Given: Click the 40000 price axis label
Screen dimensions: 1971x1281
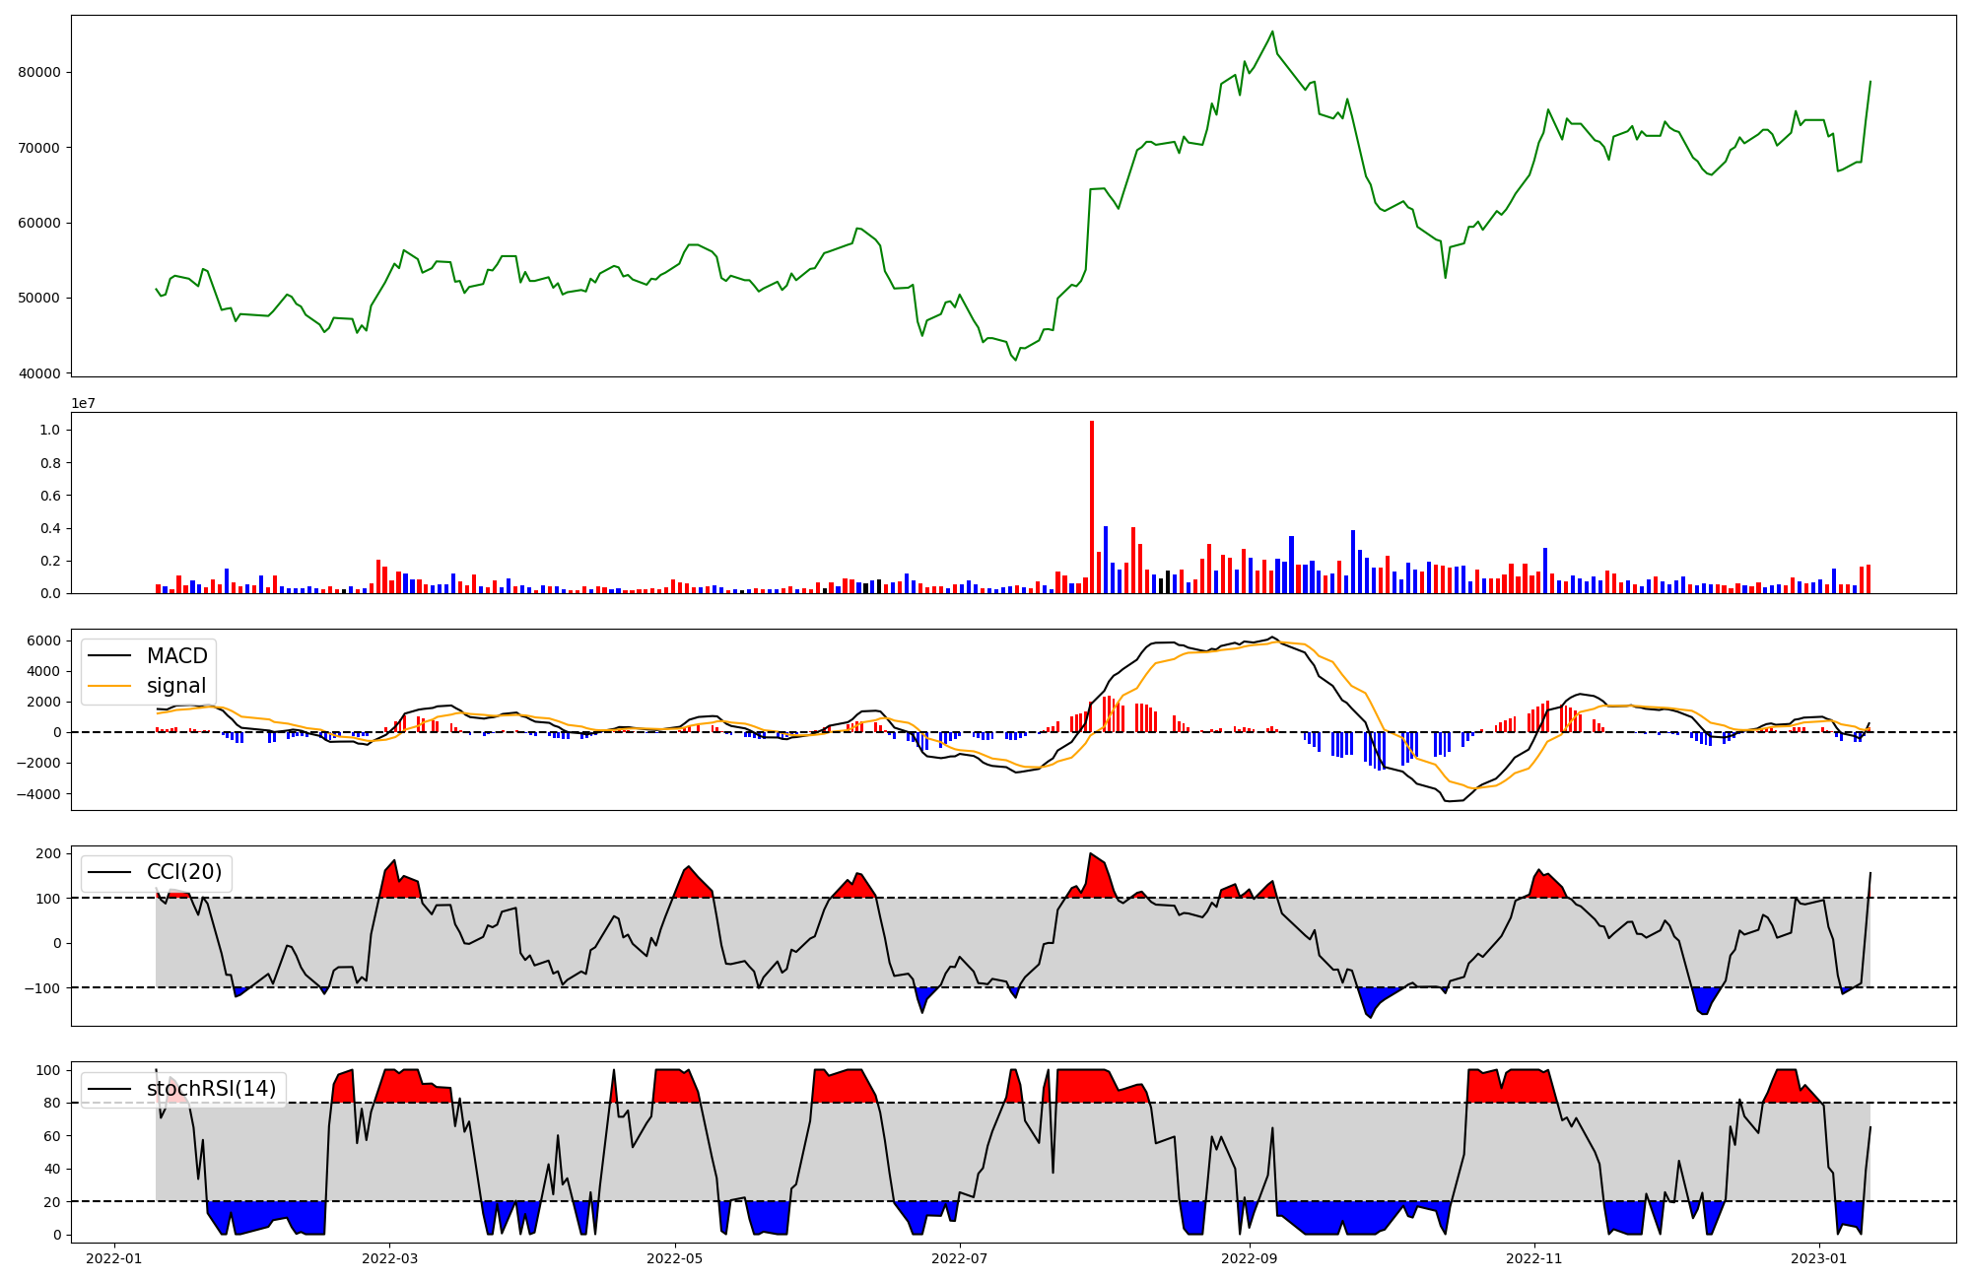Looking at the screenshot, I should coord(39,373).
